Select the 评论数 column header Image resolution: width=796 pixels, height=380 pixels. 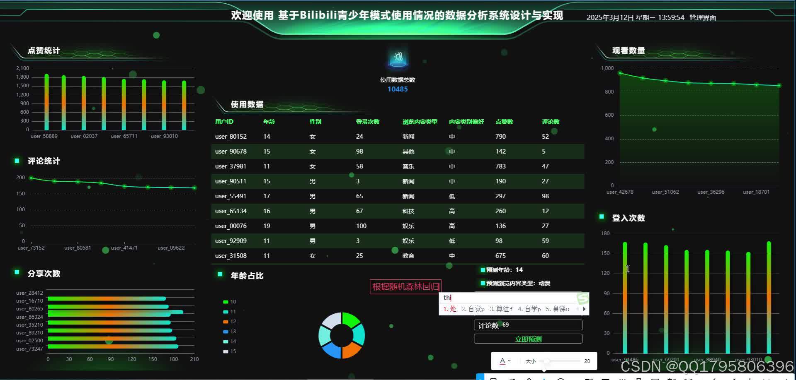click(x=551, y=122)
